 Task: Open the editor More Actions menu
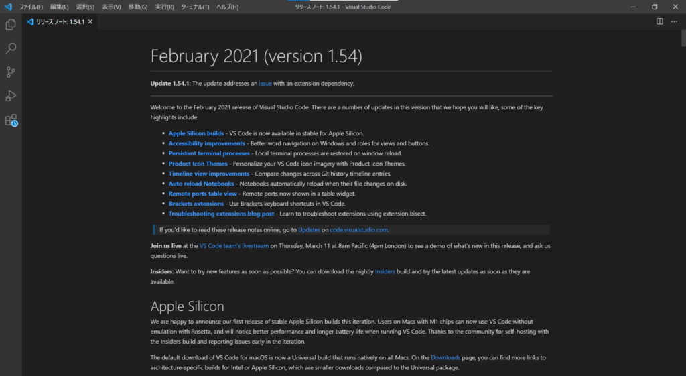(674, 21)
